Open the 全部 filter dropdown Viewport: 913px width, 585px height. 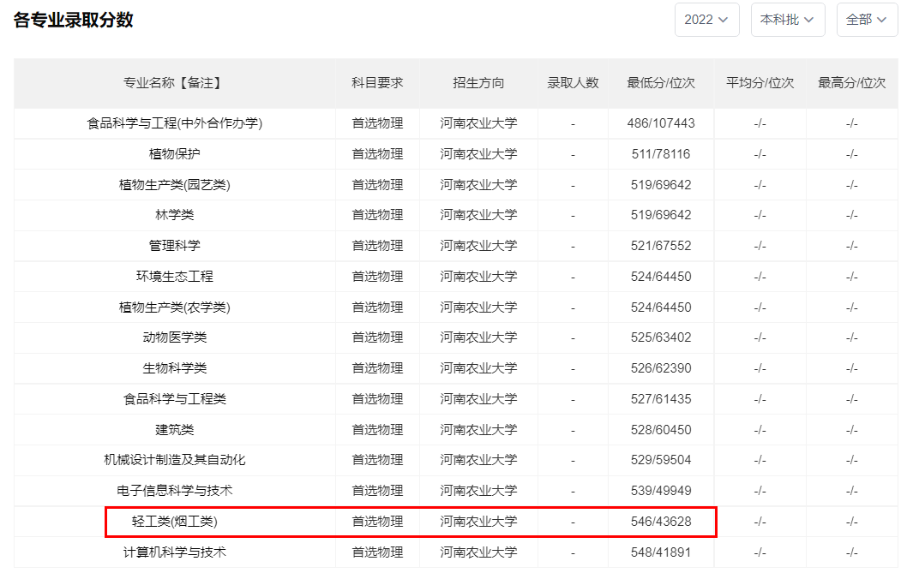[x=867, y=20]
